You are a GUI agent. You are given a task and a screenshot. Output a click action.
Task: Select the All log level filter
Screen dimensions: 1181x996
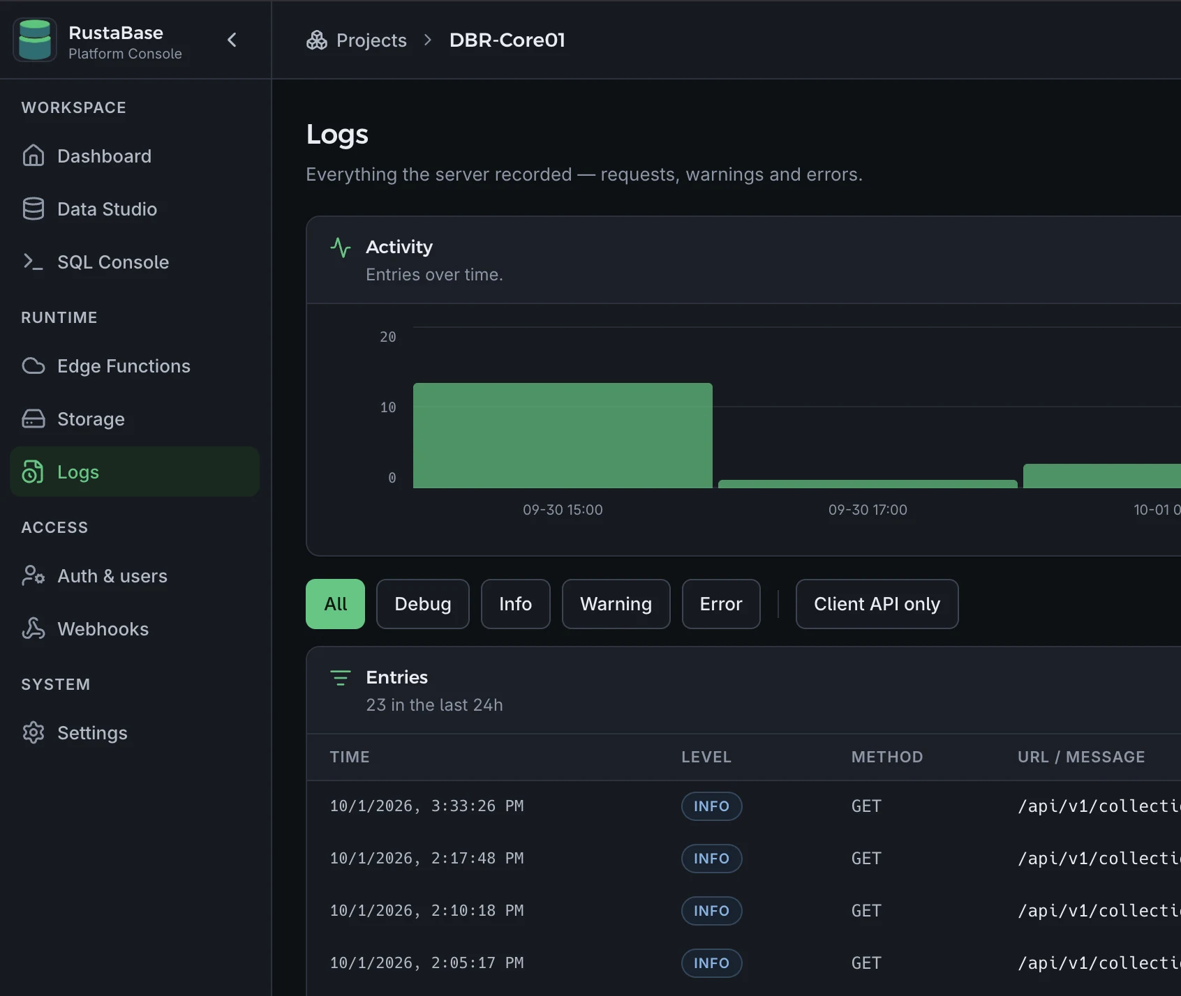tap(335, 604)
